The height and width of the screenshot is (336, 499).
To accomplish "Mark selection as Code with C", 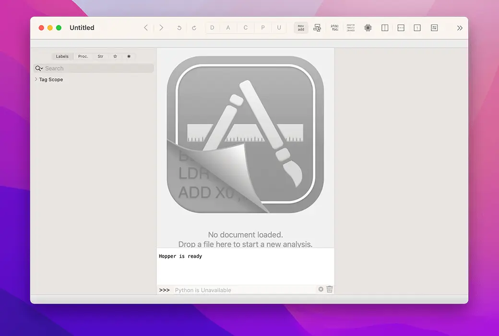I will [x=246, y=28].
